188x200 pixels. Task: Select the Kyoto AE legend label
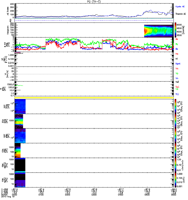coord(180,6)
